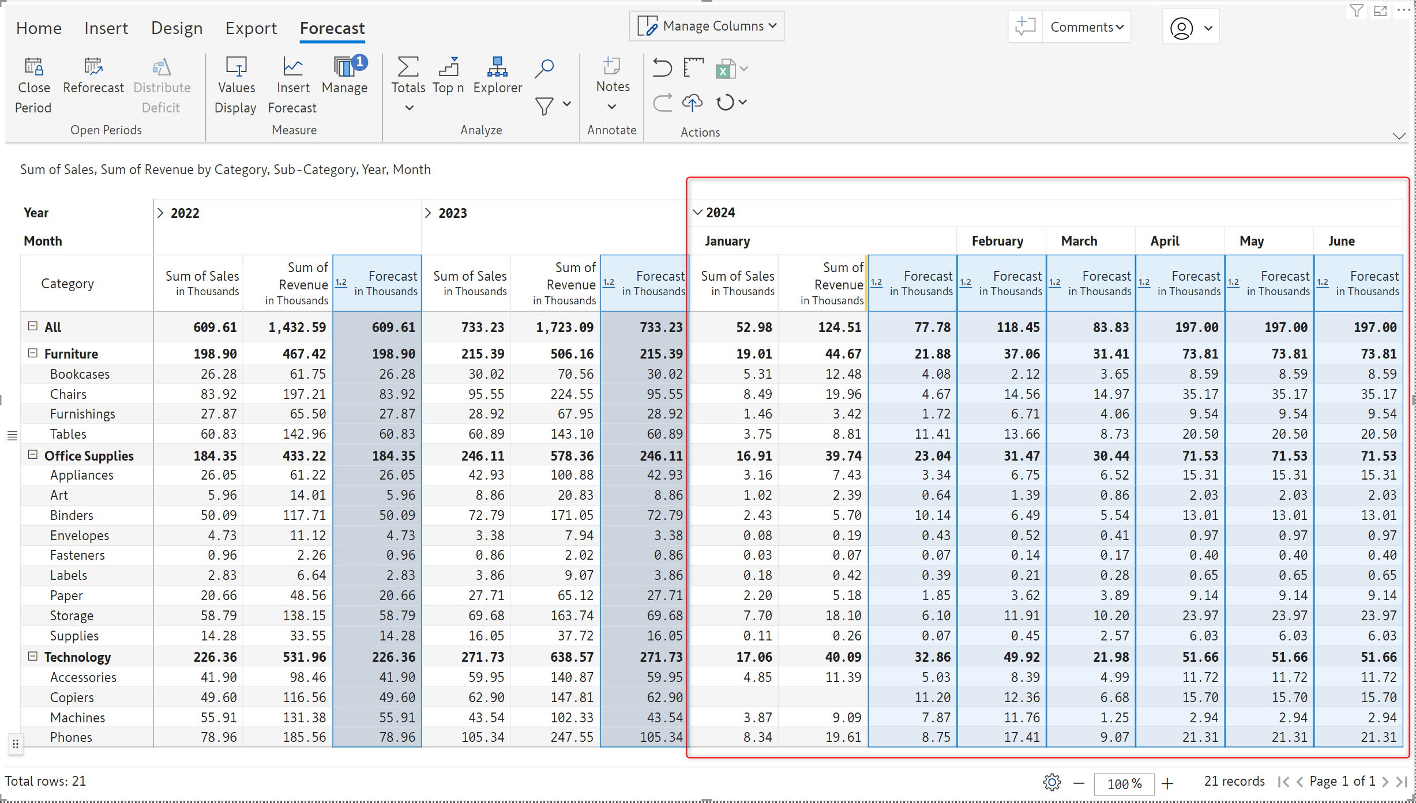This screenshot has height=803, width=1416.
Task: Click the undo arrow in Actions
Action: pos(662,68)
